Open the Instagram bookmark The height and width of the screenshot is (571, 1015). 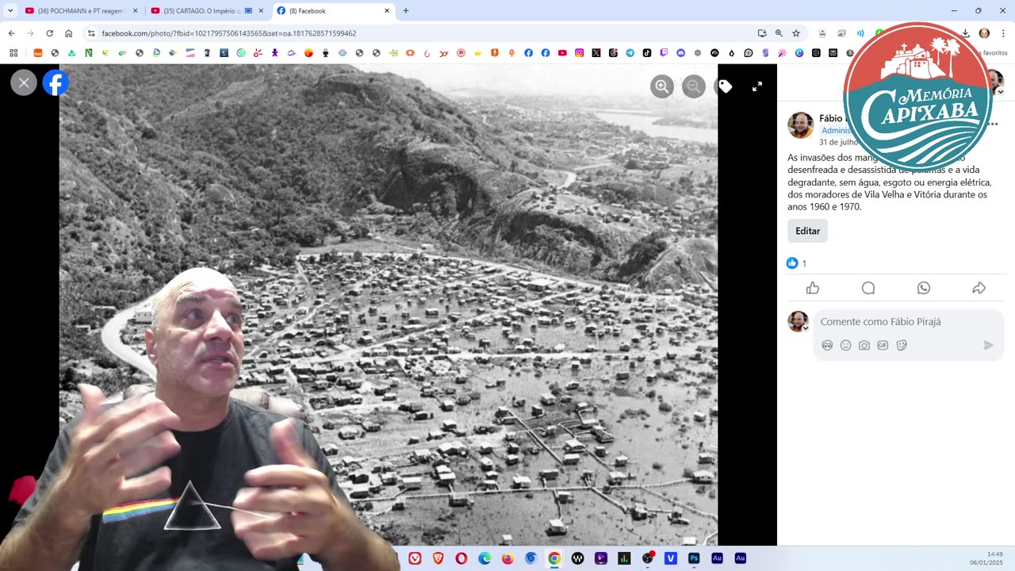(580, 53)
